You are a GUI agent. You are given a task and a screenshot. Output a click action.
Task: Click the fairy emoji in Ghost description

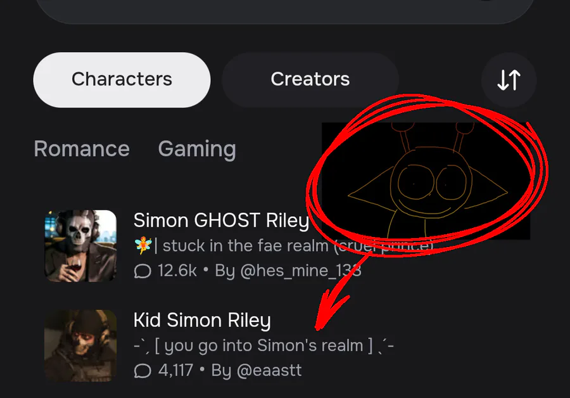(143, 245)
